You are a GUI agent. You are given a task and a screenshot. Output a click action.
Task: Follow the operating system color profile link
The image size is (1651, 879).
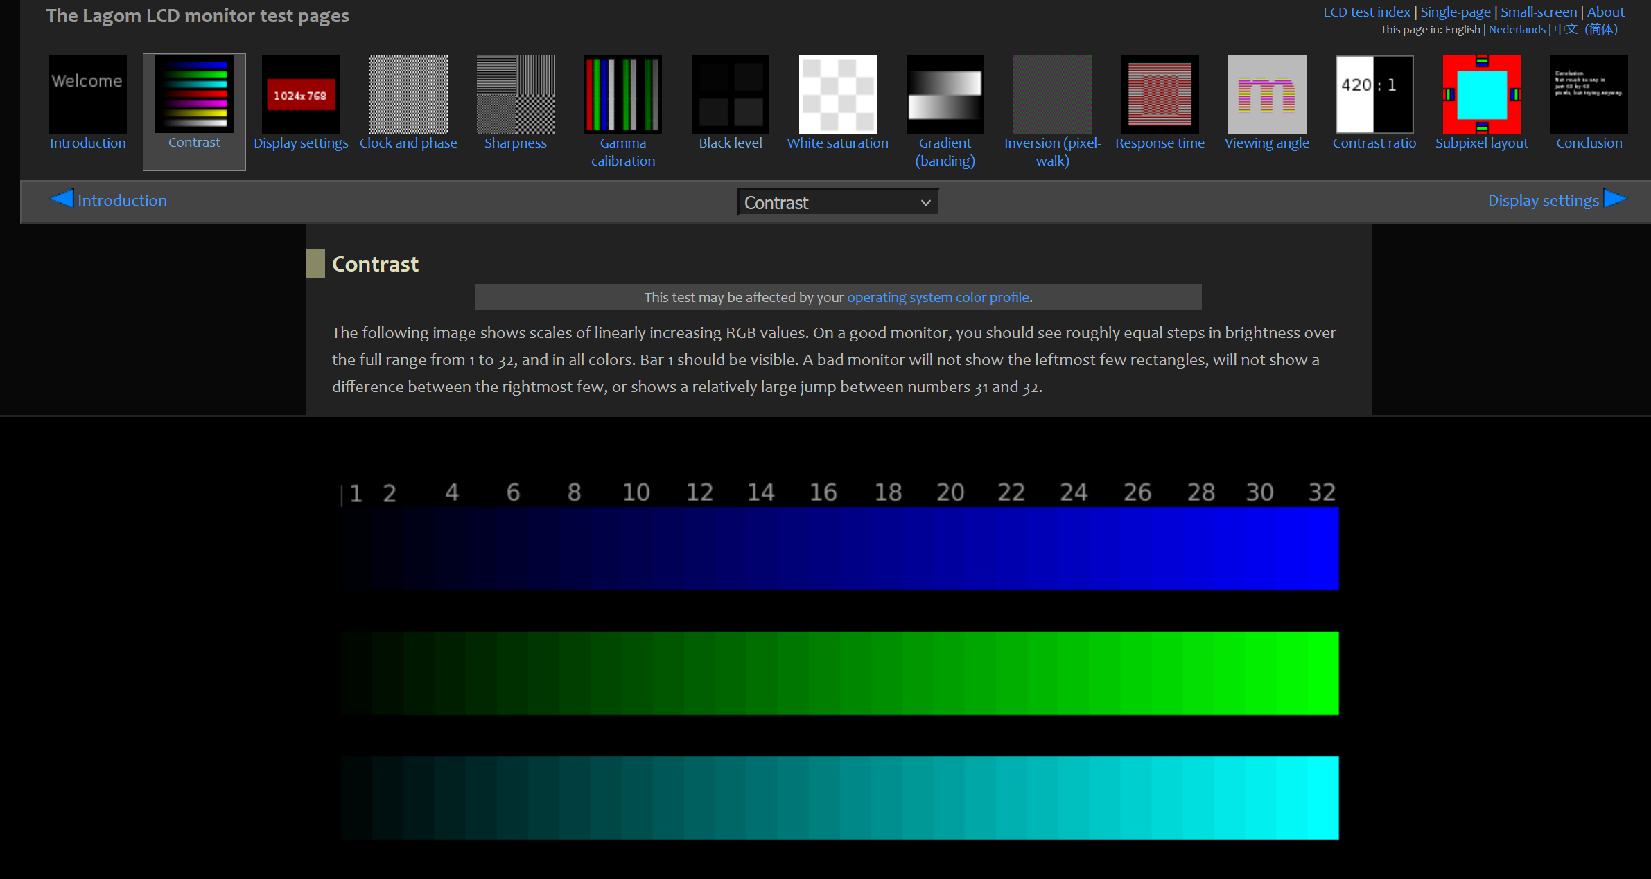coord(938,297)
